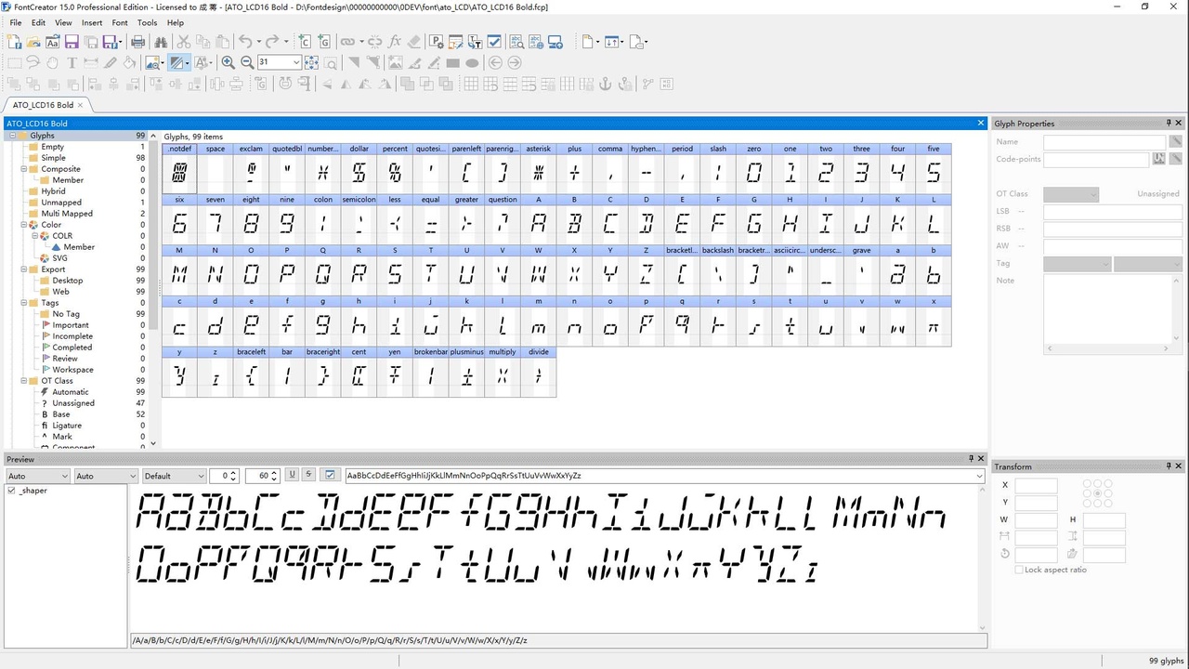Open the Tools menu

(x=147, y=22)
